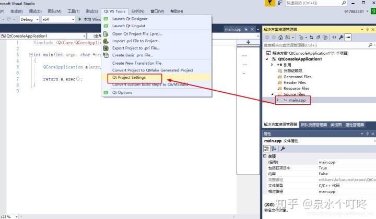
Task: Click the editor split plus button
Action: click(248, 42)
